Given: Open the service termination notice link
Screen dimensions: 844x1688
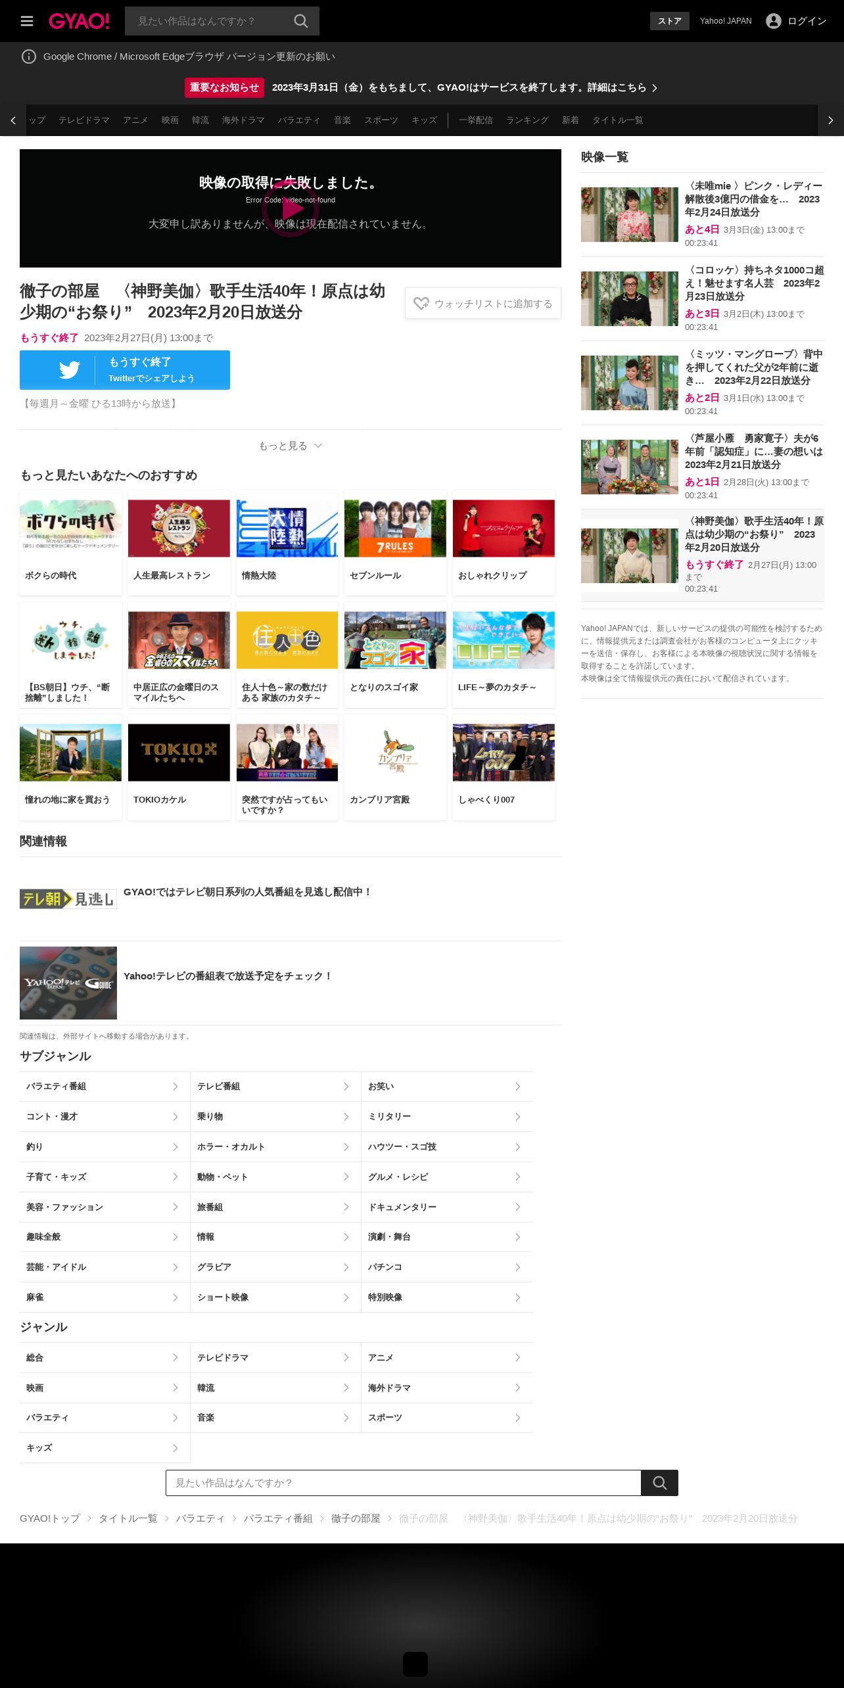Looking at the screenshot, I should (x=465, y=87).
